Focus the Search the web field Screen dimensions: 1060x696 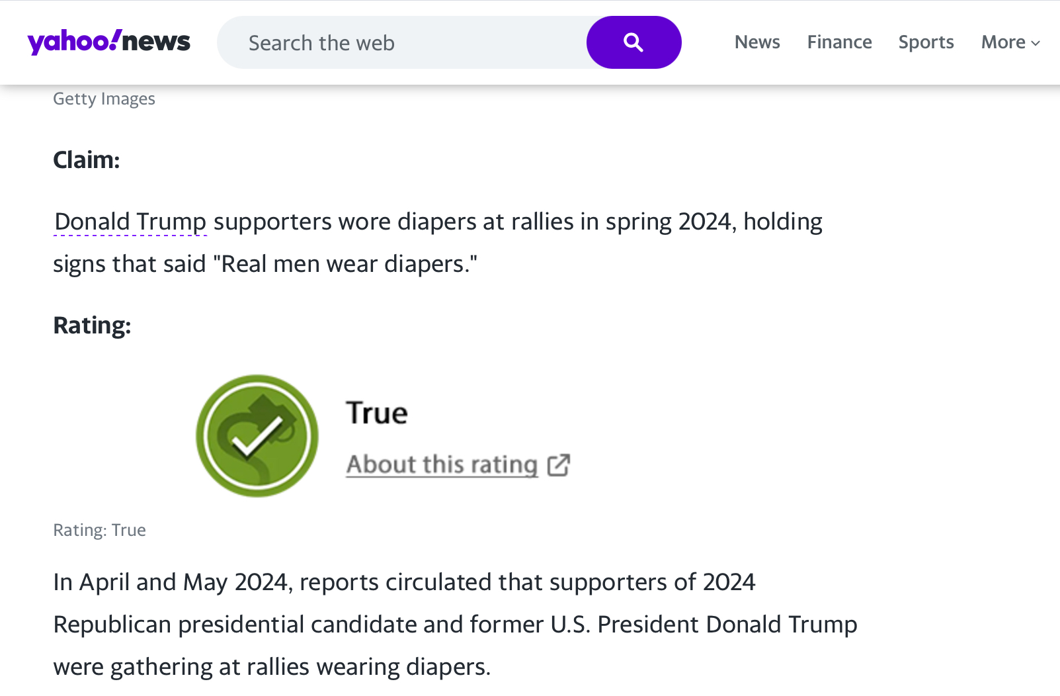pos(402,42)
